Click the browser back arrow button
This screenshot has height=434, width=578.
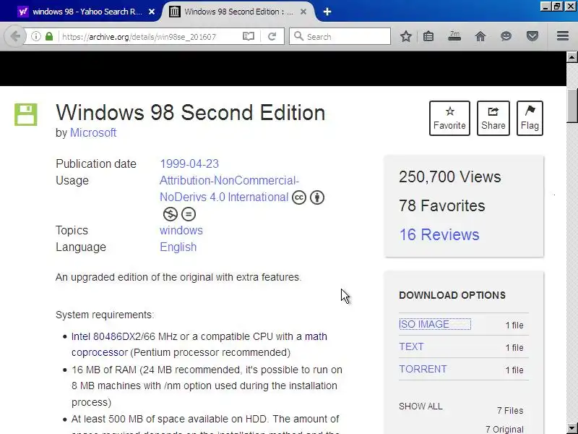[x=14, y=36]
